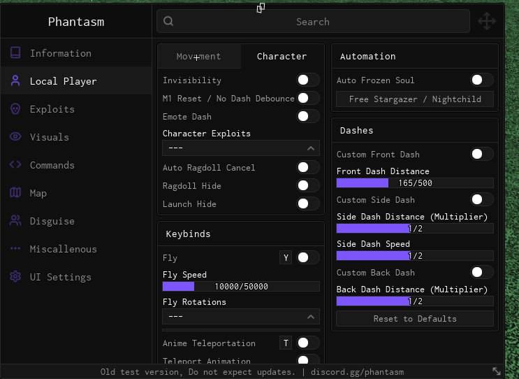Toggle Ragdoll Hide switch
The width and height of the screenshot is (519, 379).
tap(308, 185)
